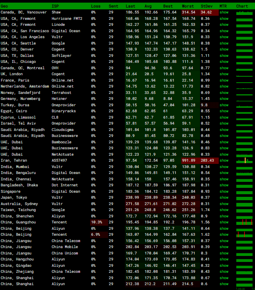Screen dimensions: 255x290
Task: Select ISP cell Dot Internet
Action: click(x=65, y=185)
